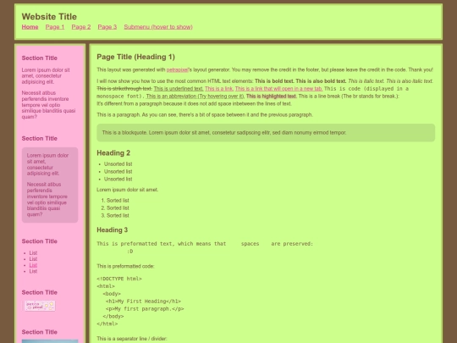
Task: Go to Page 3 in navigation
Action: [107, 27]
